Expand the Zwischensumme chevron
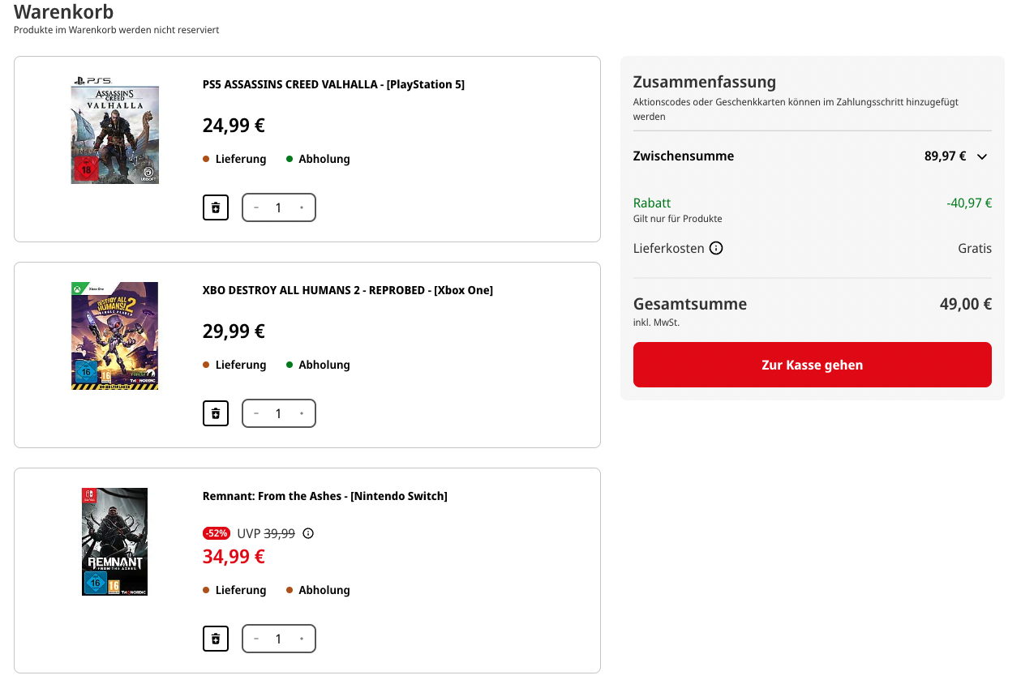 point(982,156)
